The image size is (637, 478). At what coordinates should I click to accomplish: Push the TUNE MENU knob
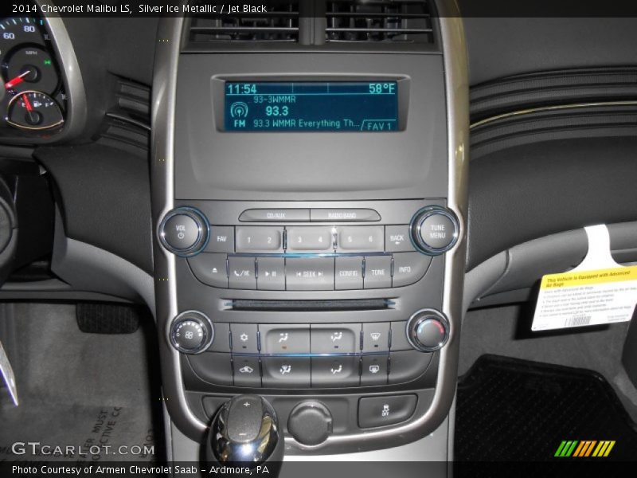point(436,230)
